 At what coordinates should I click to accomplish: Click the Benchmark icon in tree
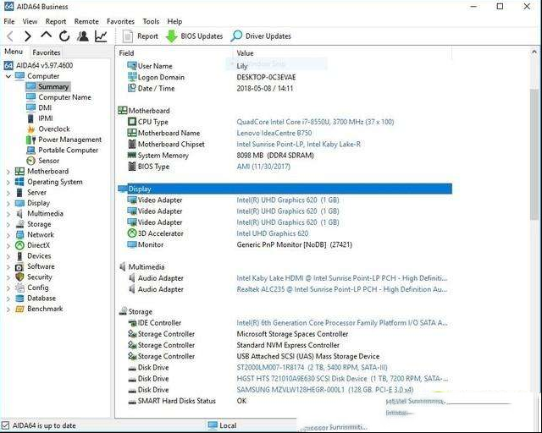click(19, 309)
